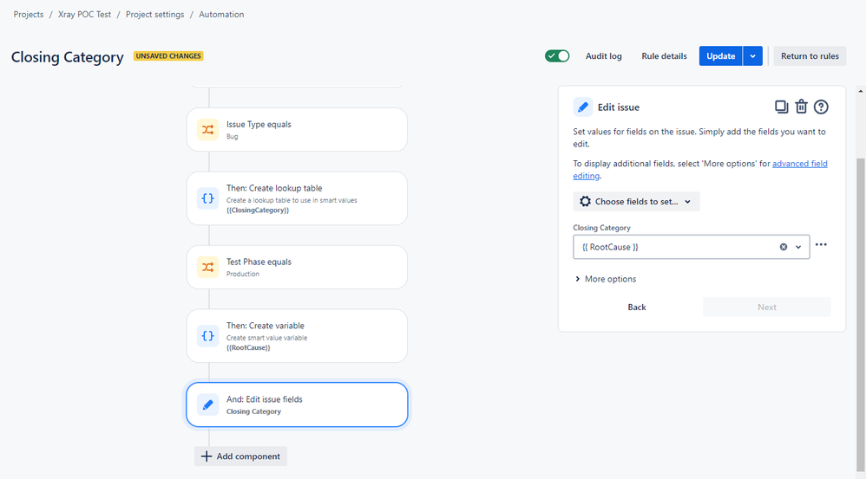The height and width of the screenshot is (479, 866).
Task: Click the Closing Category rule title
Action: 68,57
